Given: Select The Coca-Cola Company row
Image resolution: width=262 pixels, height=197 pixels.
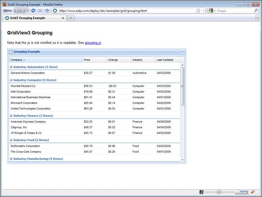Looking at the screenshot, I should (x=95, y=151).
